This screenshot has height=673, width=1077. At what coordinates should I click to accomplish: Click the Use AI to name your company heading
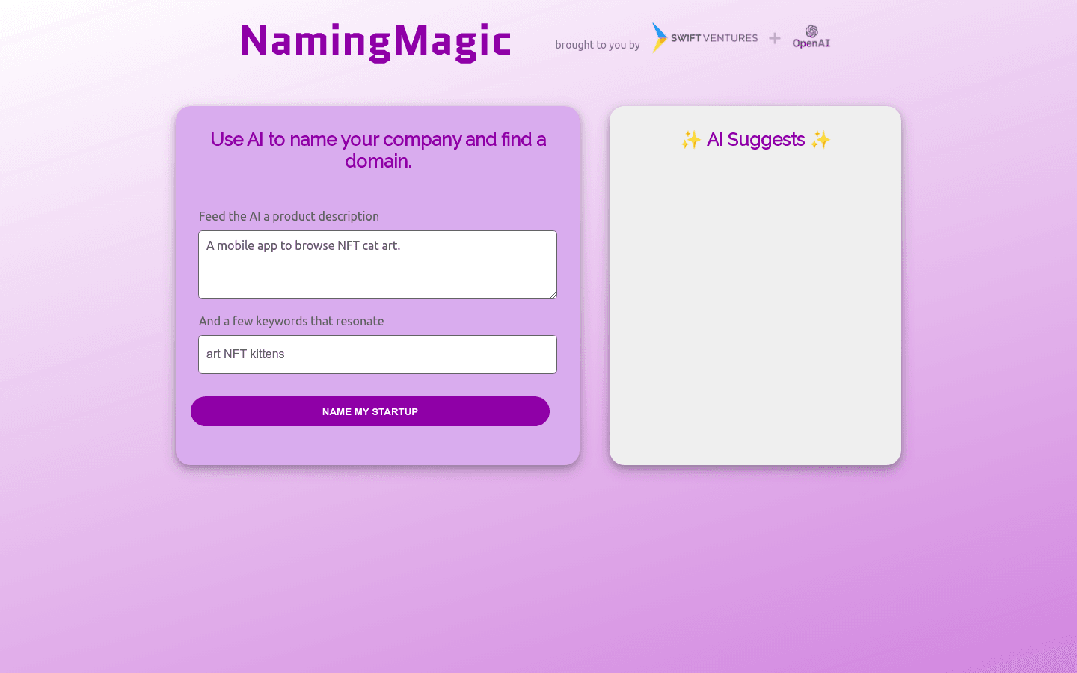(378, 150)
